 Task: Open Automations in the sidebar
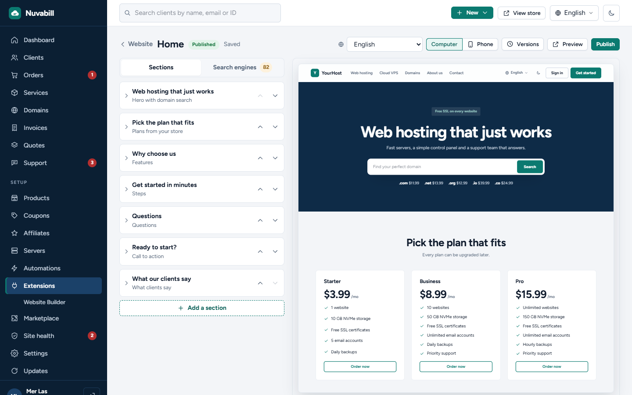tap(54, 268)
